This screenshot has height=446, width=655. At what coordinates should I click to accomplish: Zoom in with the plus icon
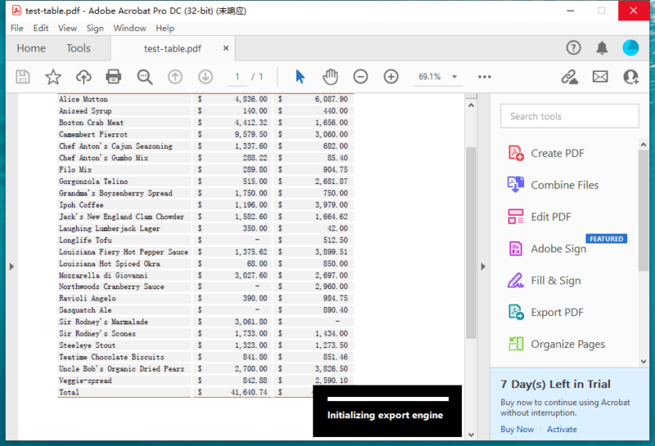pyautogui.click(x=391, y=77)
